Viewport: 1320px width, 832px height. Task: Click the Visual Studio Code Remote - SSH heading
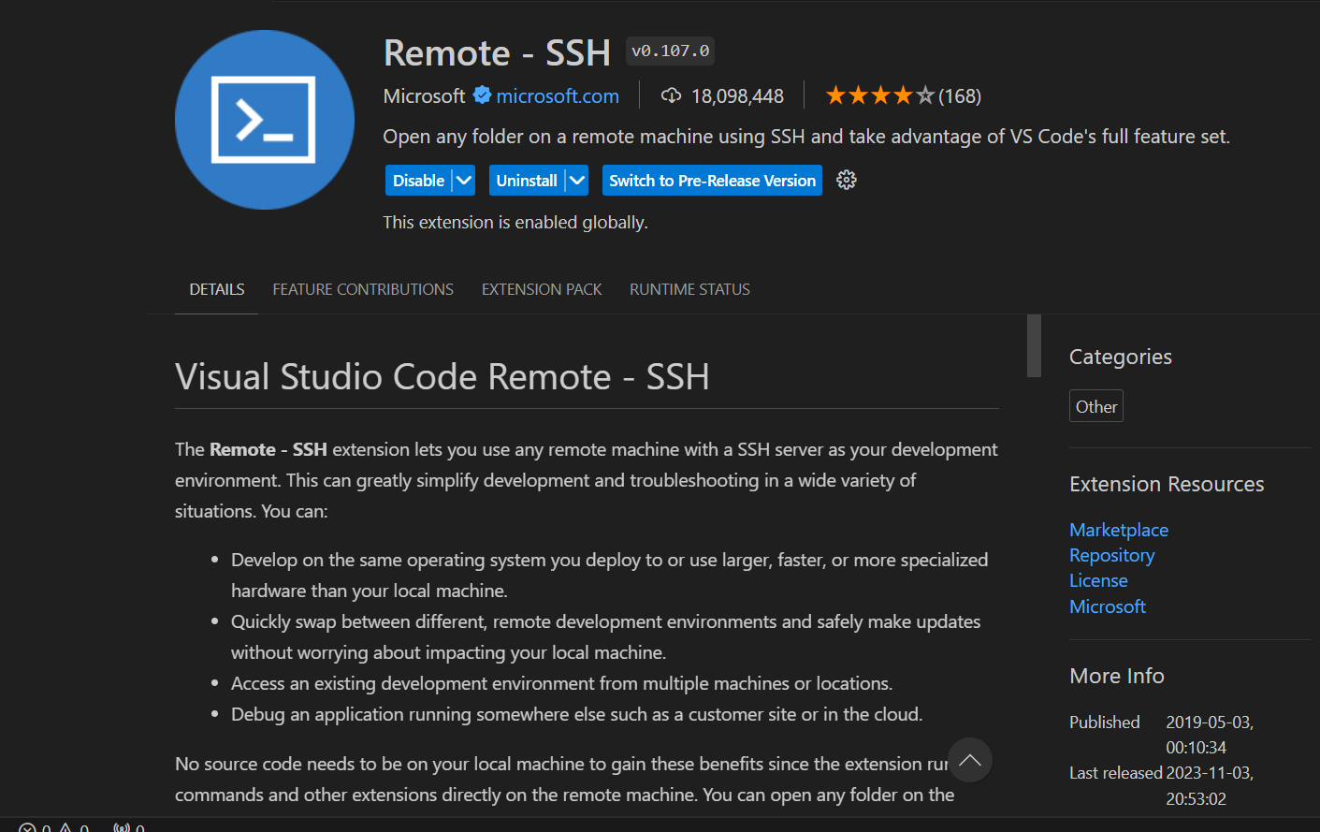(x=442, y=376)
